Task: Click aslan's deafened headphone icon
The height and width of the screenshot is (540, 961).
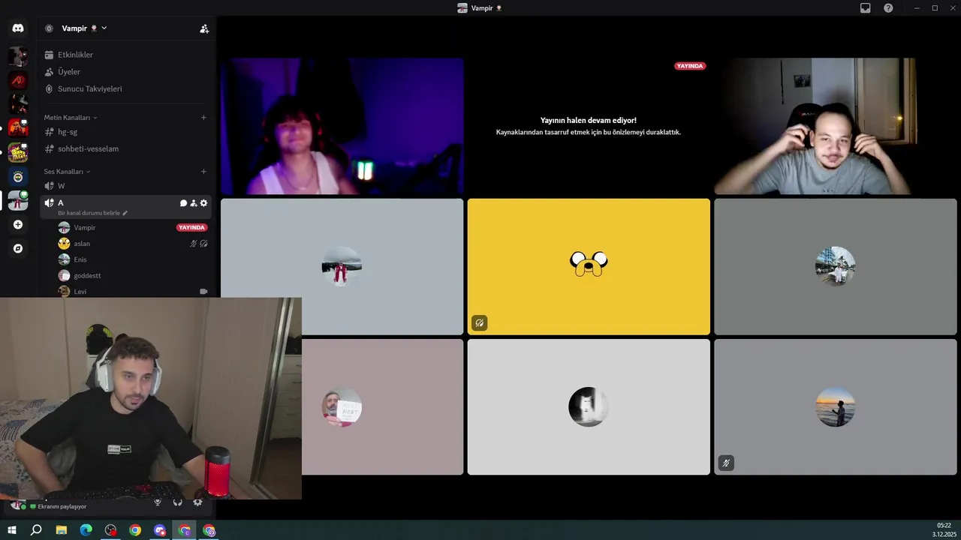Action: pos(203,244)
